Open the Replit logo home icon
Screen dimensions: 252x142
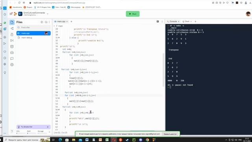[x=15, y=14]
